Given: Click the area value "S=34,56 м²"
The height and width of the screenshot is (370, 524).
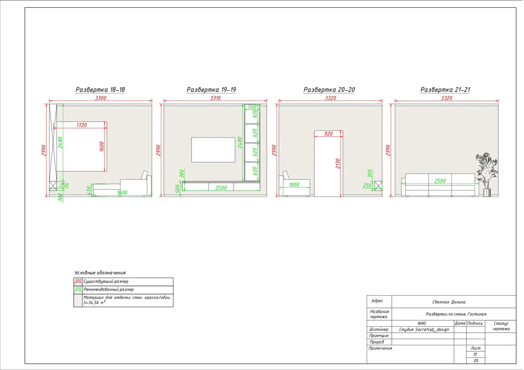Looking at the screenshot, I should coord(94,303).
